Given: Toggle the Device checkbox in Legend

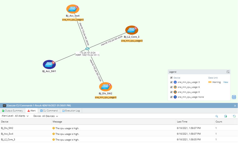Looking at the screenshot, I should (171, 78).
